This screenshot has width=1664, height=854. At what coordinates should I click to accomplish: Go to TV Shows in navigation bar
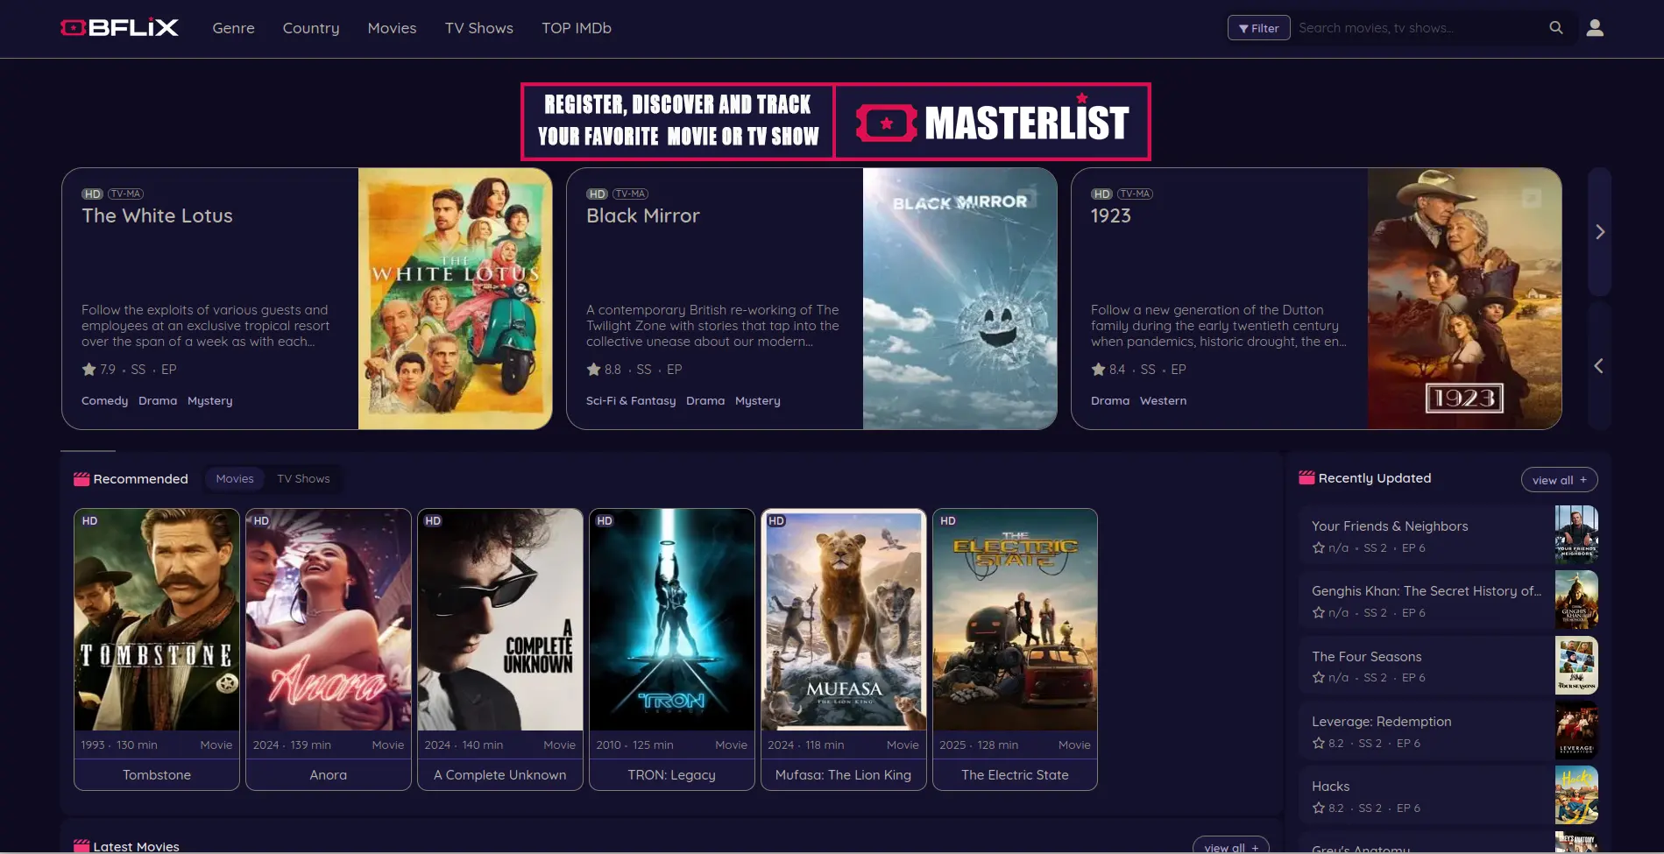[x=478, y=28]
